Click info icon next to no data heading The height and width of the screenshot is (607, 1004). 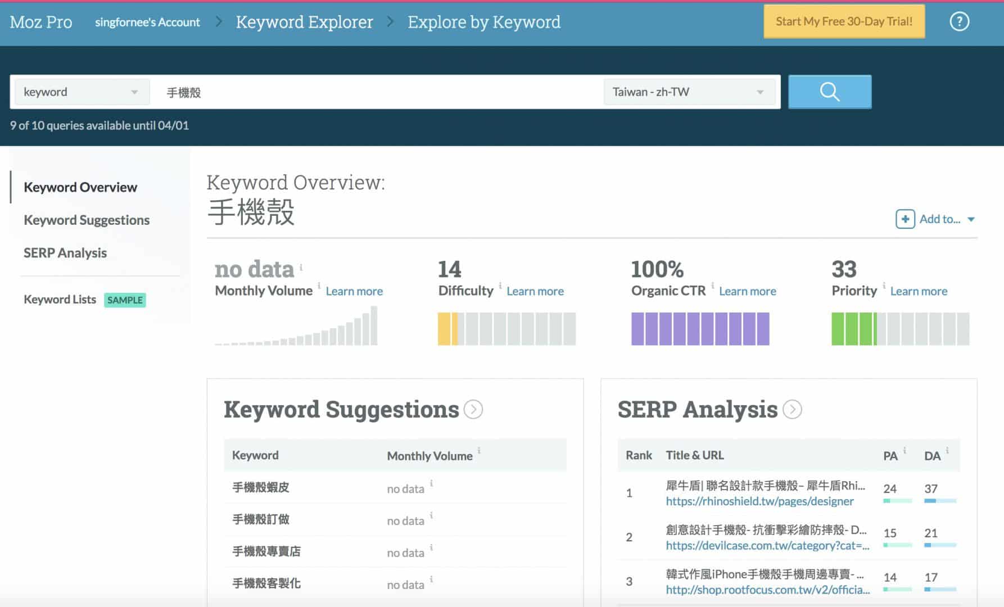pyautogui.click(x=301, y=268)
